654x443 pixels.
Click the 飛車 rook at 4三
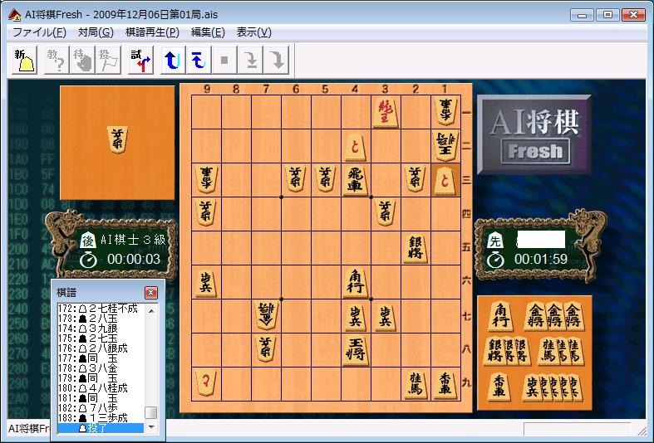356,180
